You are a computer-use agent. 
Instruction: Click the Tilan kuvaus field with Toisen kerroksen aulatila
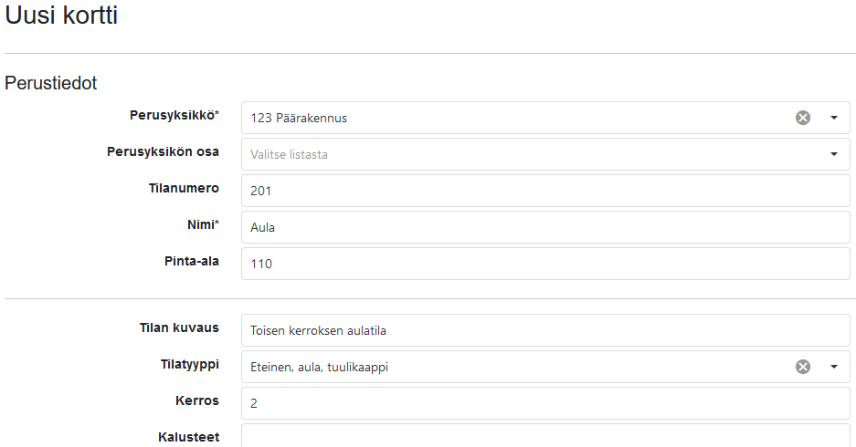545,330
